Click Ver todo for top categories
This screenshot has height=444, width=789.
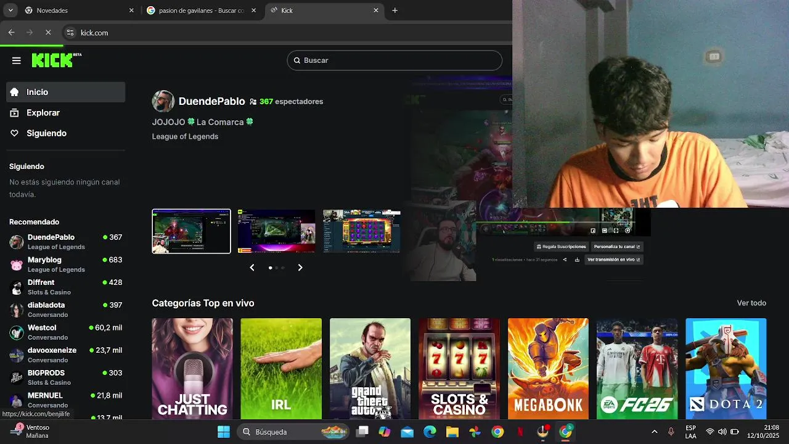tap(751, 303)
